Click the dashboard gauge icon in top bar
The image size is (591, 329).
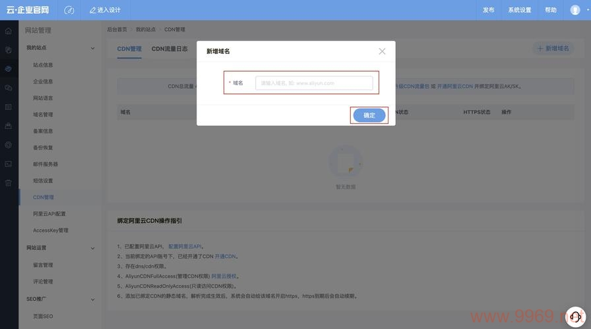69,10
